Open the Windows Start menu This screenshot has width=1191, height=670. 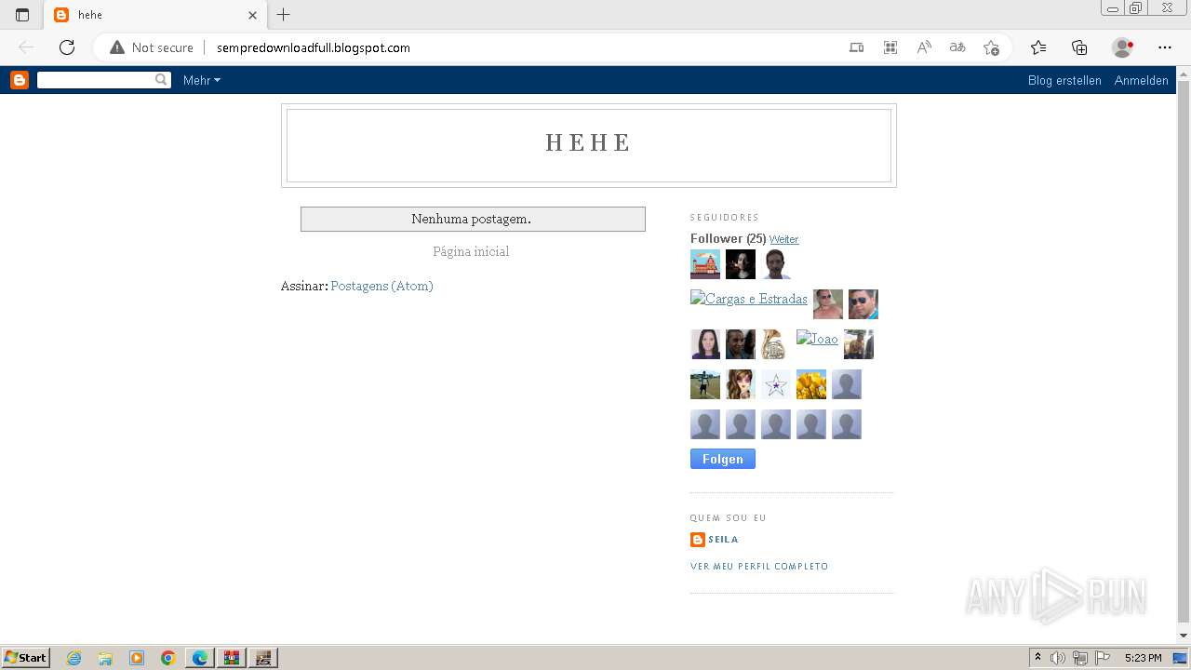point(26,658)
